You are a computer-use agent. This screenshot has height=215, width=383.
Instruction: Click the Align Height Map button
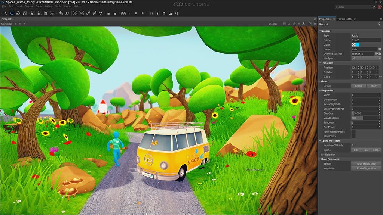[366, 164]
